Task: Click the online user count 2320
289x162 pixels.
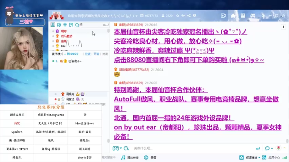Action: coord(169,16)
